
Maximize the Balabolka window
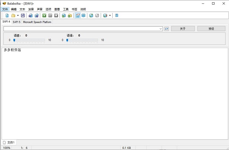pyautogui.click(x=213, y=3)
